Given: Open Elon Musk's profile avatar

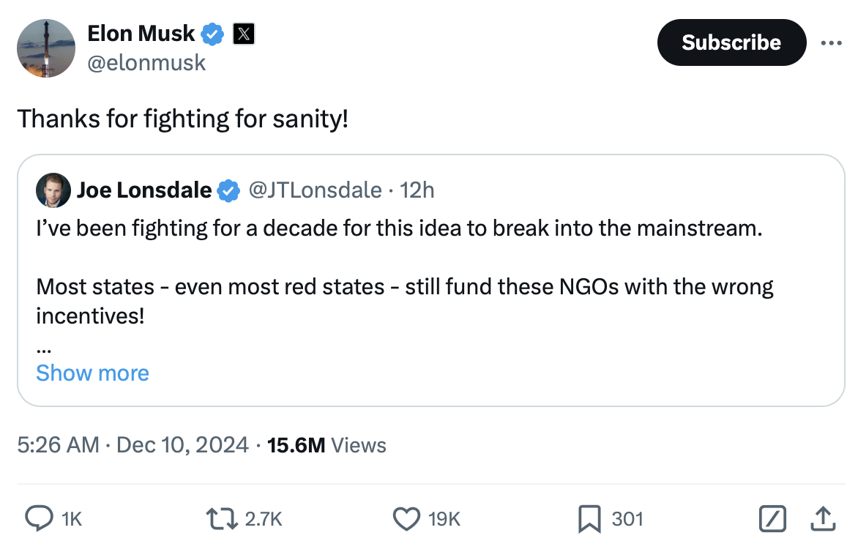Looking at the screenshot, I should (46, 48).
